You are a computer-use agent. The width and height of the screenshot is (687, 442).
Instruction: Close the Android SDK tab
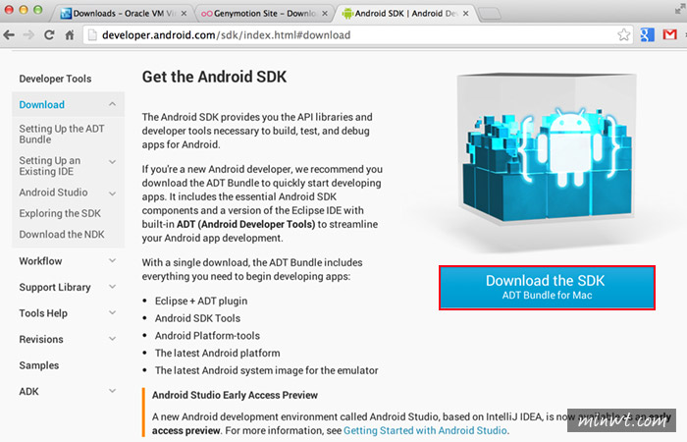pos(466,14)
